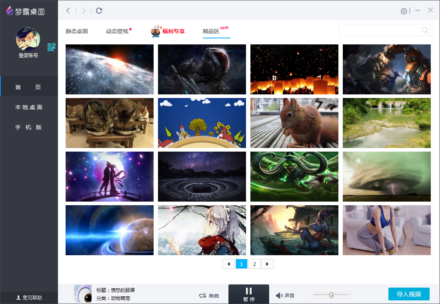Switch to the 动态壁纸 tab
This screenshot has width=440, height=304.
(x=117, y=31)
